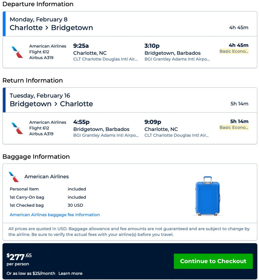Screen dimensions: 259x280
Task: Click the Continue to Checkout button
Action: (213, 261)
